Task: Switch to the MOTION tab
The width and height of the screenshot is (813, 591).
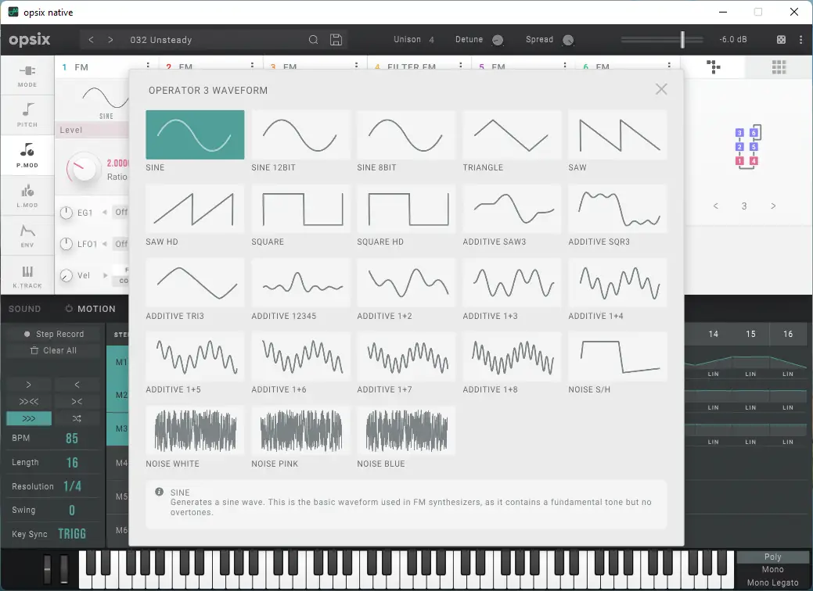Action: pos(92,308)
